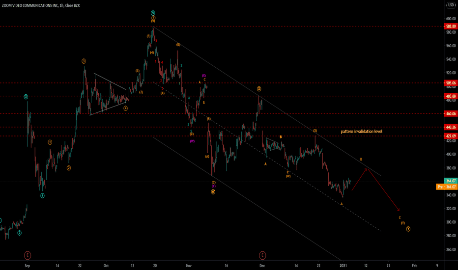Click the earnings E marker near Sep
458x270 pixels.
tap(27, 255)
